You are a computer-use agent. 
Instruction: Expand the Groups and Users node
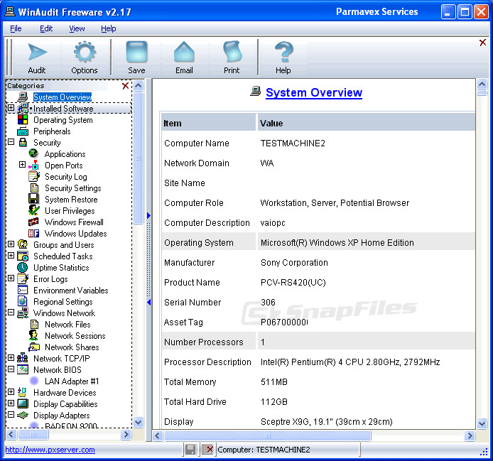tap(11, 244)
